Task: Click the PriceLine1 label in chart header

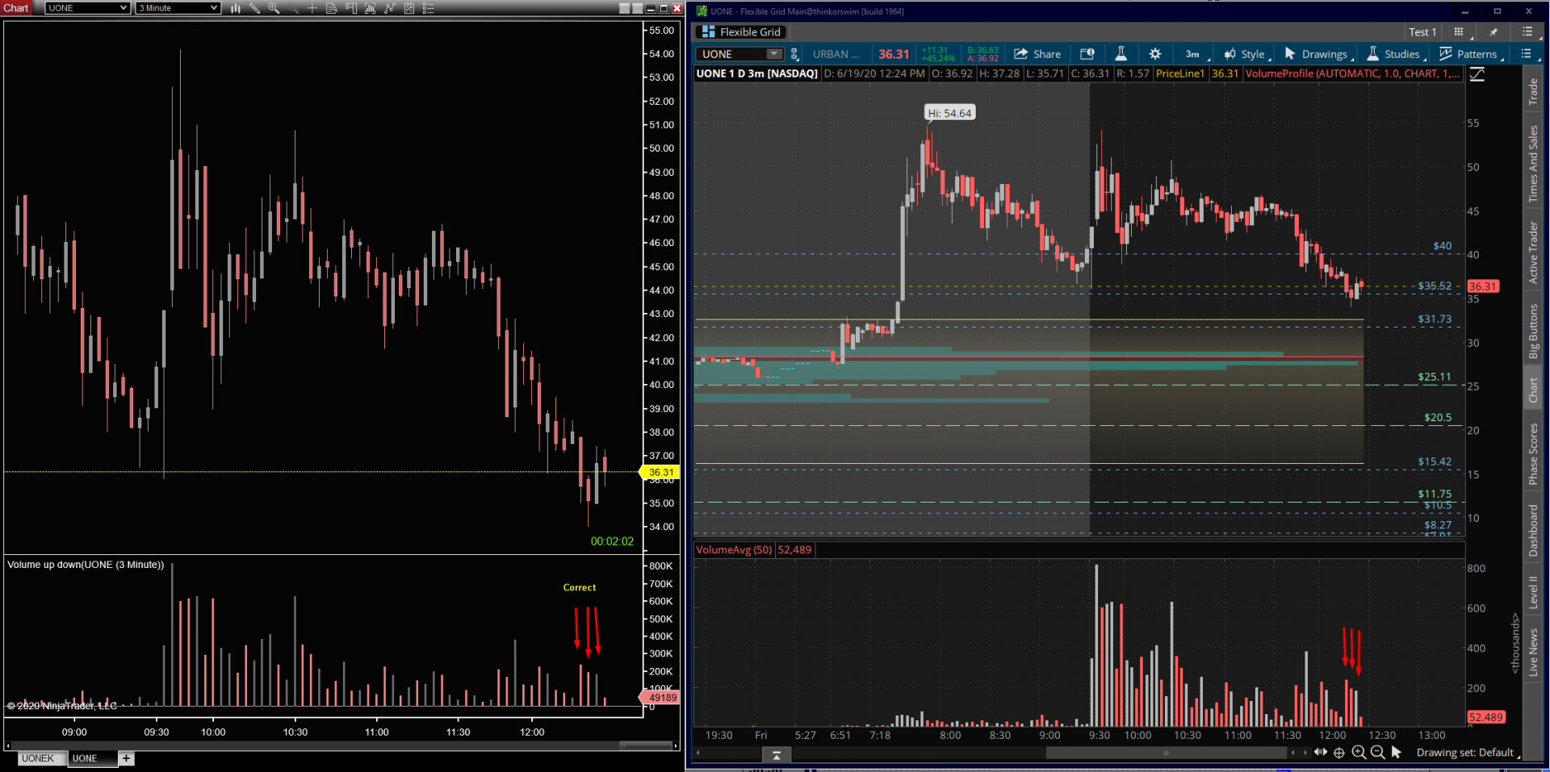Action: [x=1179, y=73]
